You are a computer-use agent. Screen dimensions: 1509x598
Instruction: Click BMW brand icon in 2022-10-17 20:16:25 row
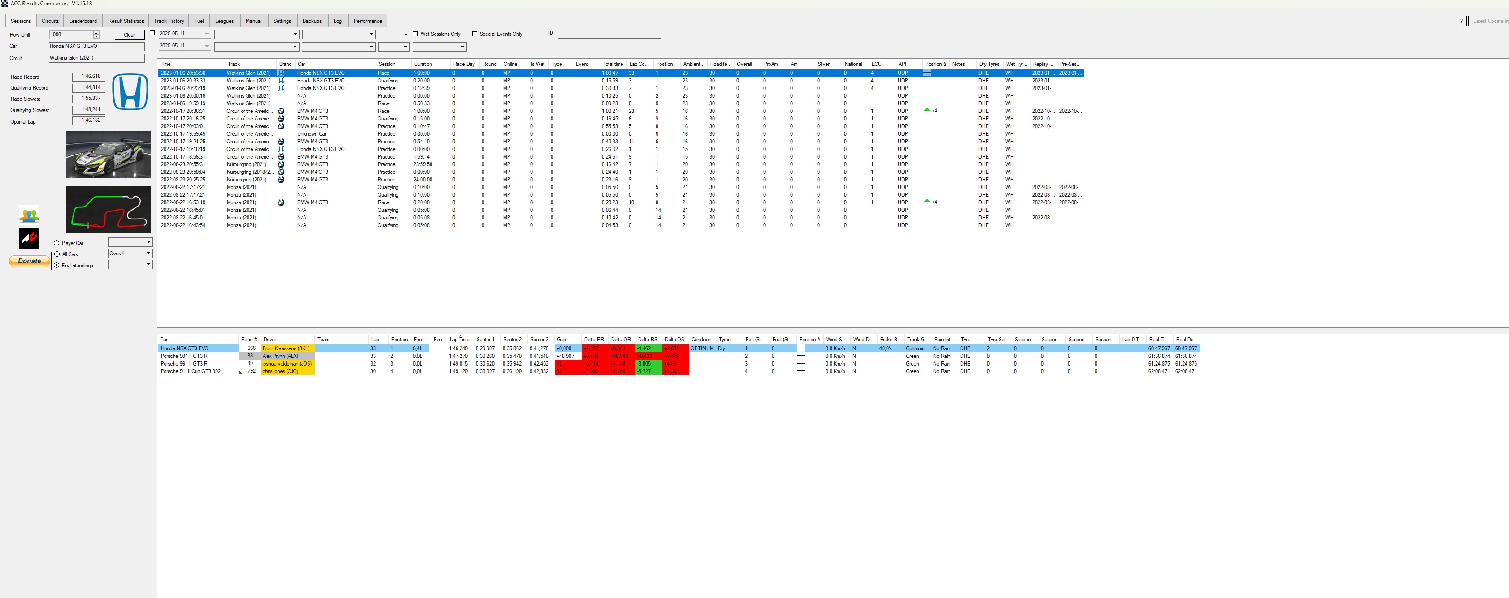281,119
